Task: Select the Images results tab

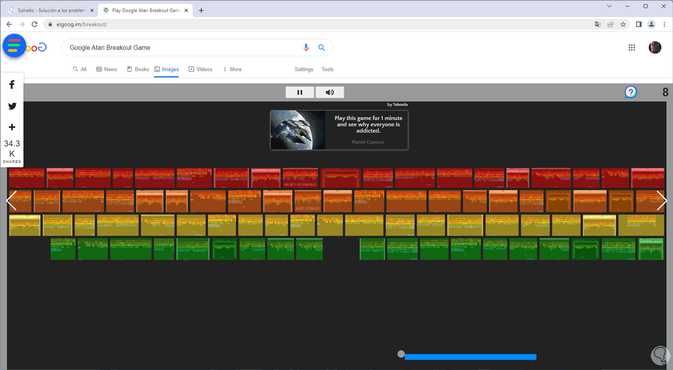Action: tap(166, 70)
